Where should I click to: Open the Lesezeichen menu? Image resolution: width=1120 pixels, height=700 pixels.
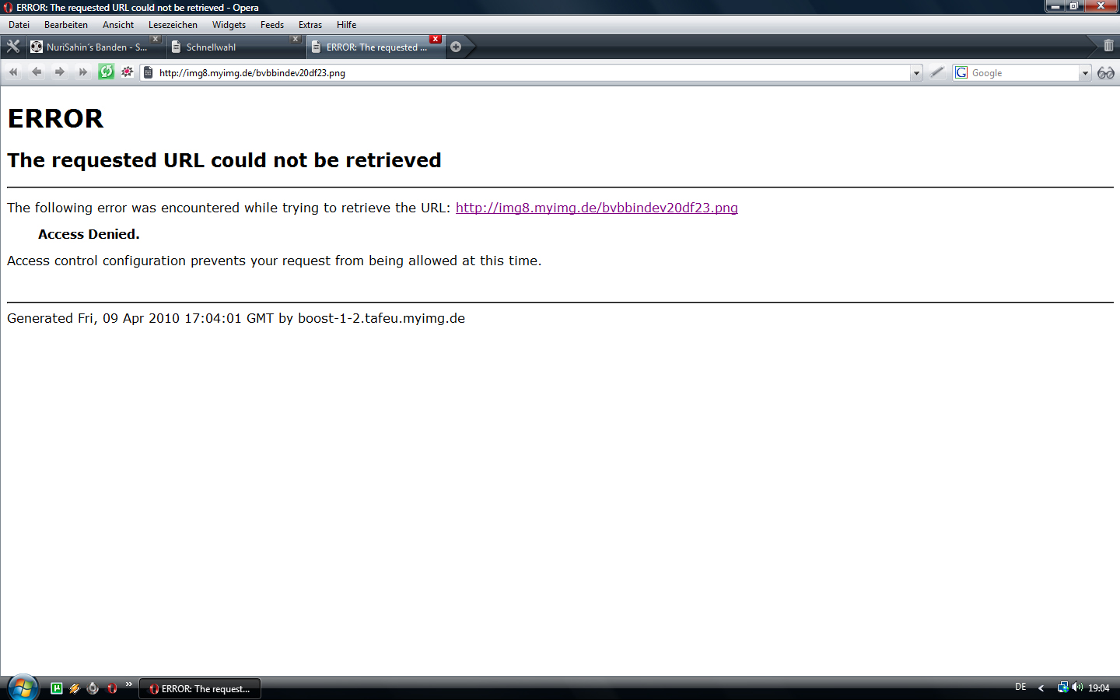coord(173,25)
